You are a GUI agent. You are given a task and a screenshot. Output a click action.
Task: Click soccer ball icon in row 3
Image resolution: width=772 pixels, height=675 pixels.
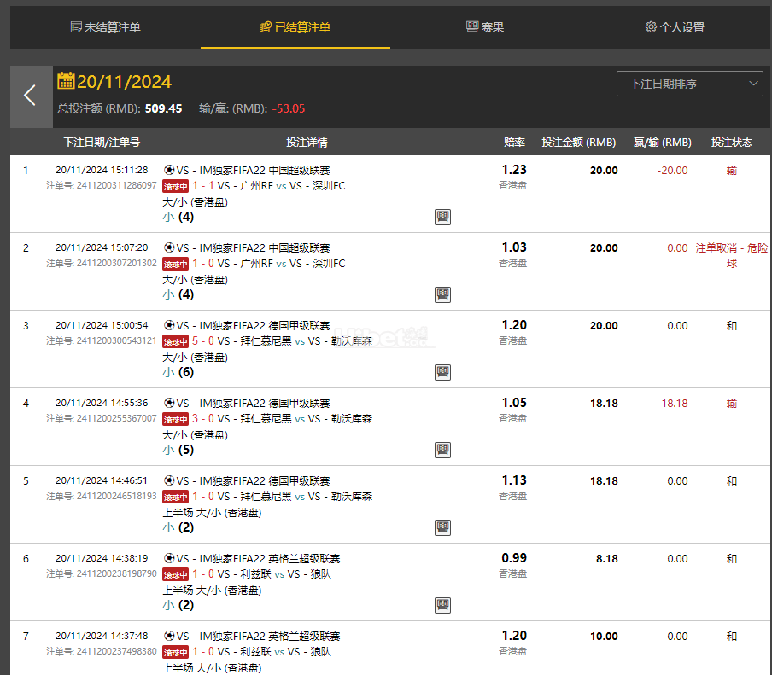169,325
